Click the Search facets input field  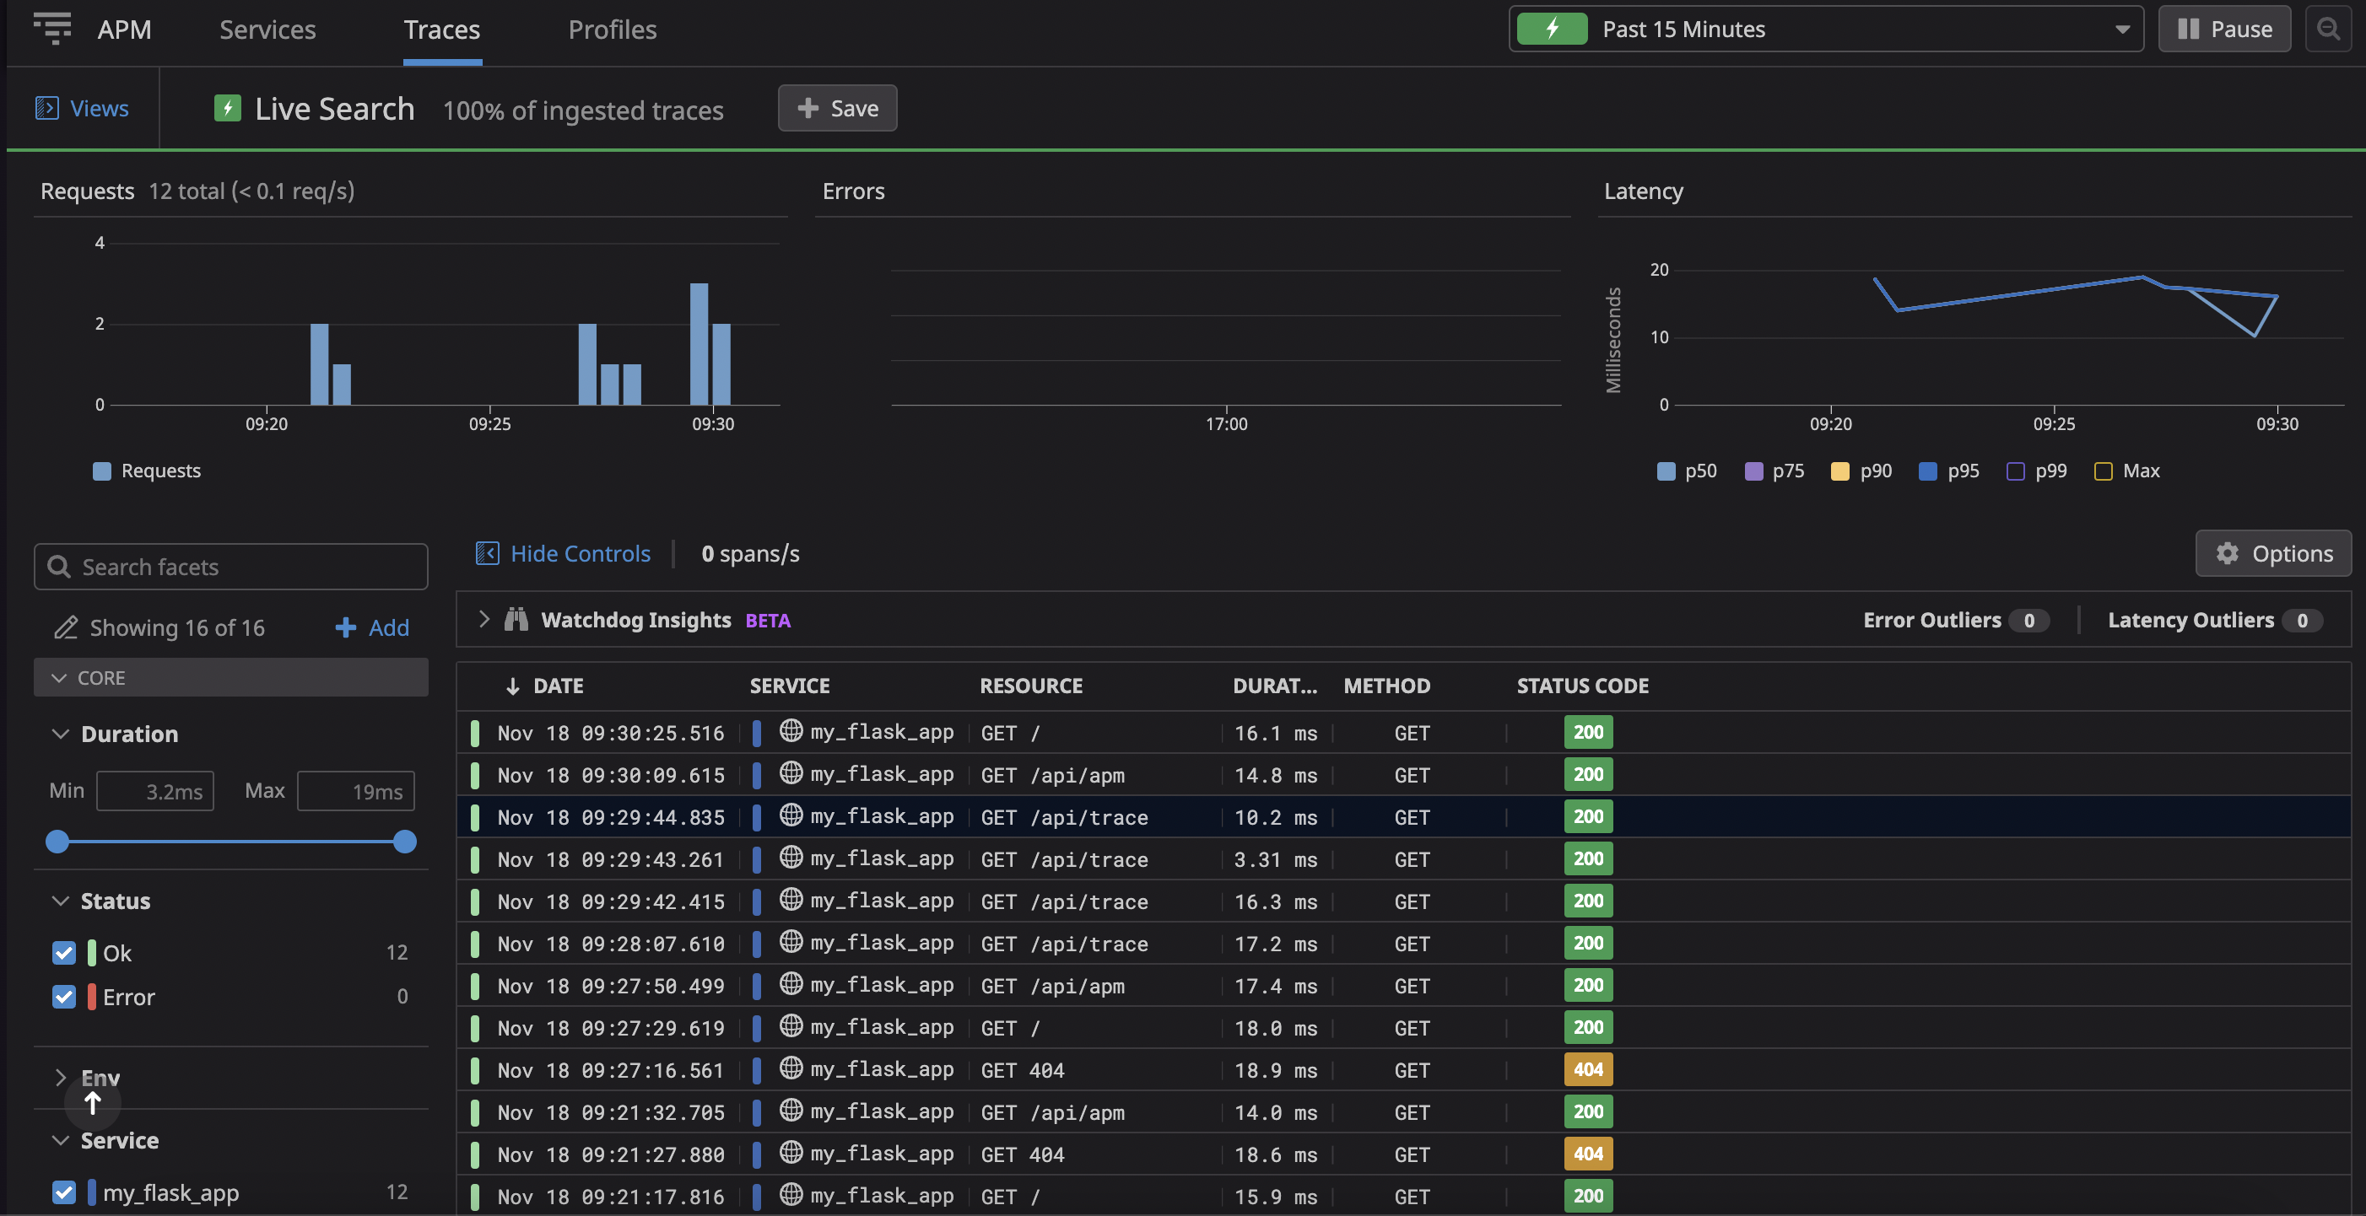[x=230, y=568]
